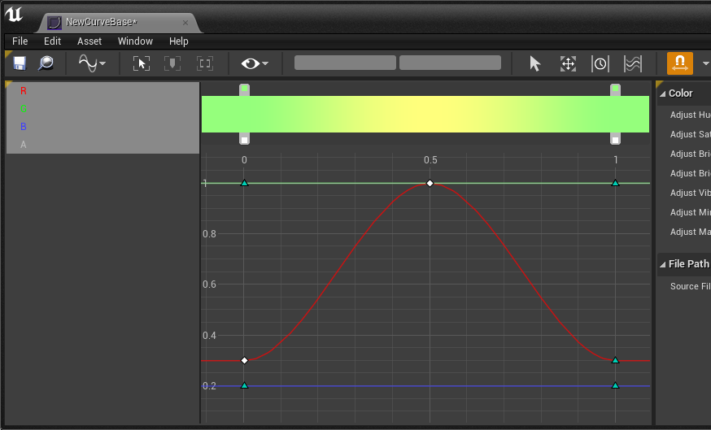Select the A curve channel
Image resolution: width=711 pixels, height=430 pixels.
(x=24, y=145)
